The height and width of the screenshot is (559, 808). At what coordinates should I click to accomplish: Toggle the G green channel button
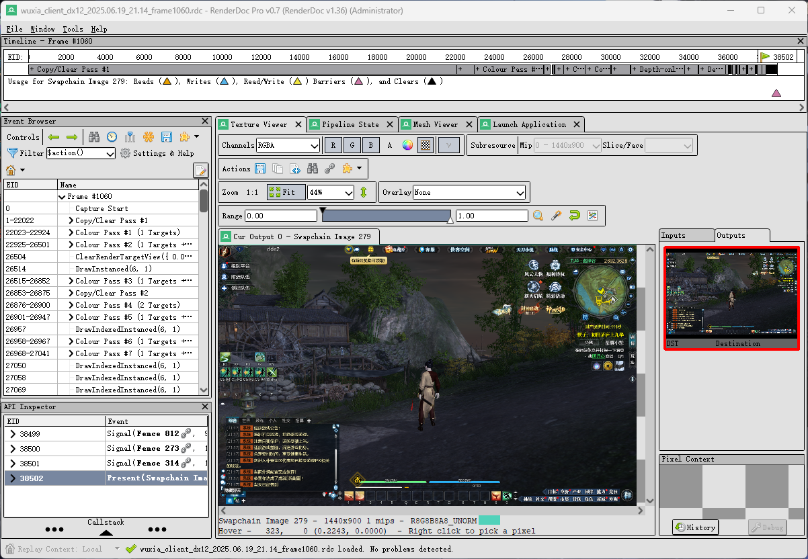352,145
